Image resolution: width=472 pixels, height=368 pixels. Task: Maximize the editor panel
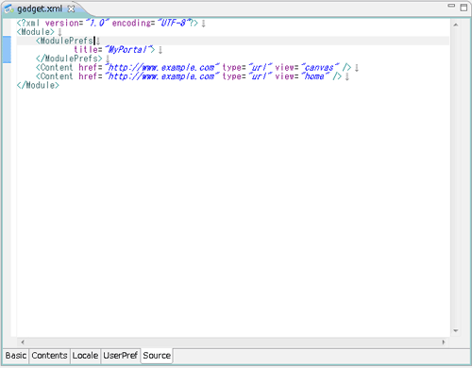click(x=464, y=8)
